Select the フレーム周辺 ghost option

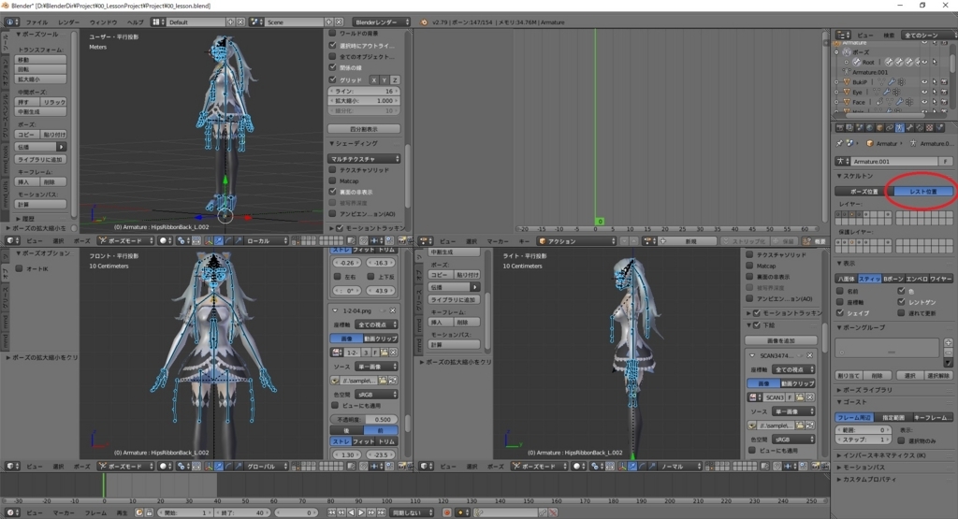pyautogui.click(x=854, y=417)
